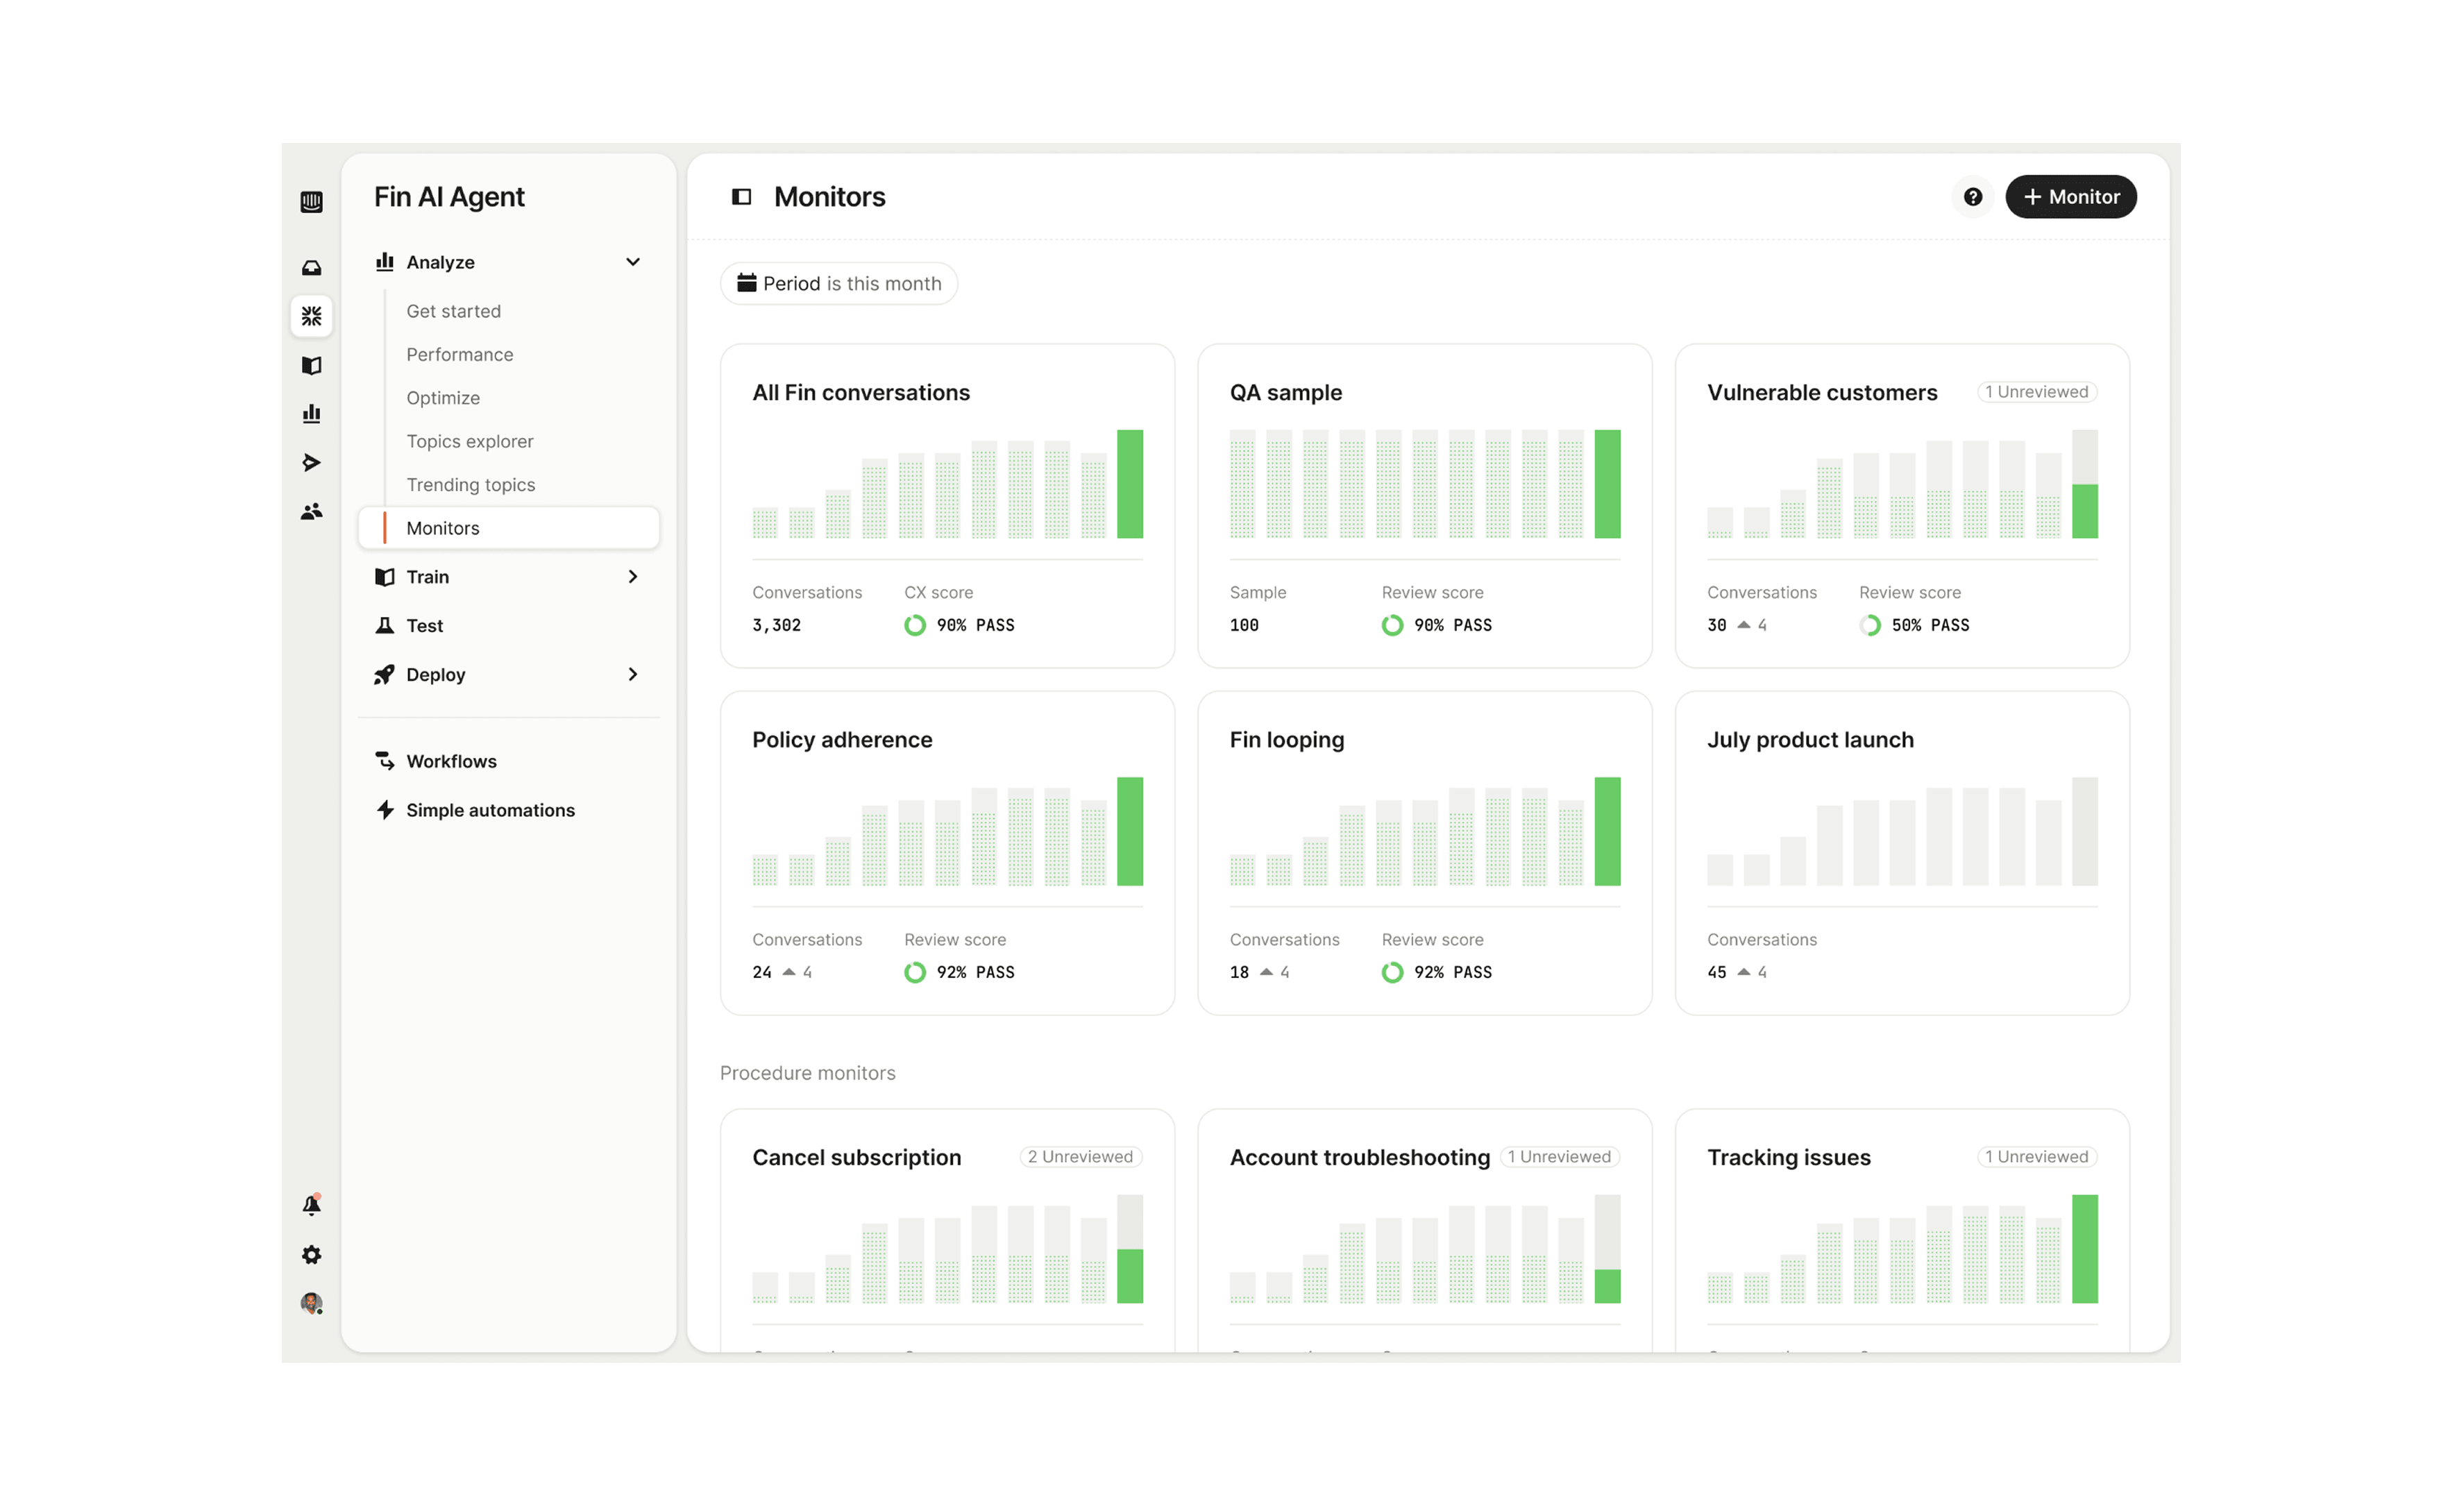Open notifications bell icon
This screenshot has width=2464, height=1506.
(x=311, y=1205)
